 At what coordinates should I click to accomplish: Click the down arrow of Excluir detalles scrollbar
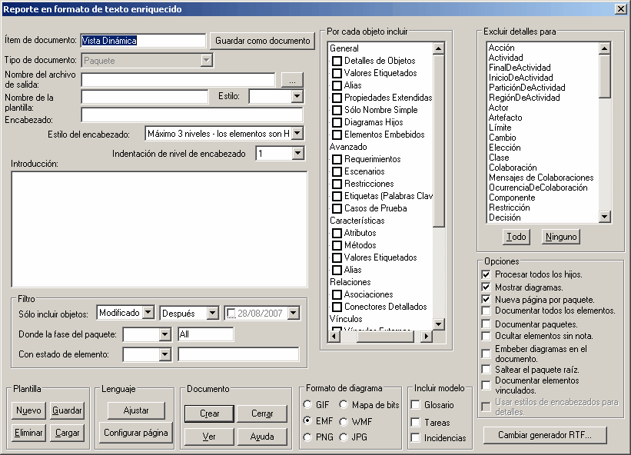(604, 217)
